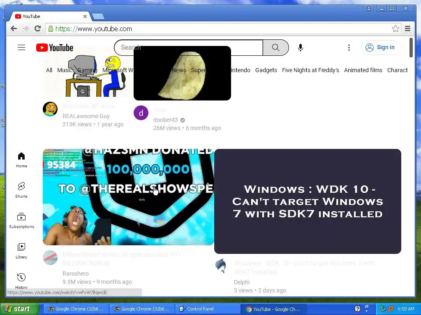Open Chrome's hamburger menu
The width and height of the screenshot is (421, 315).
407,29
